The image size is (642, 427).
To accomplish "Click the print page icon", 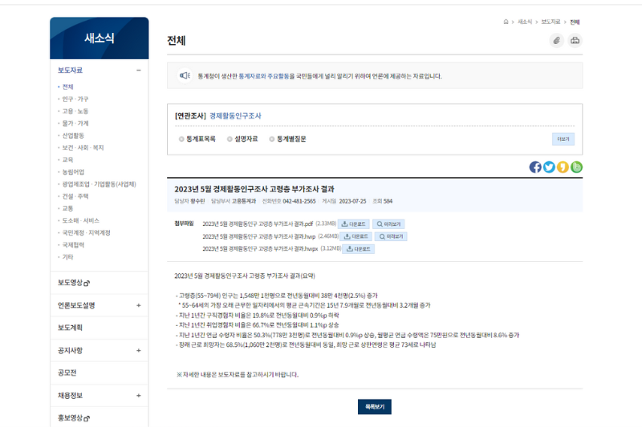I will 575,41.
